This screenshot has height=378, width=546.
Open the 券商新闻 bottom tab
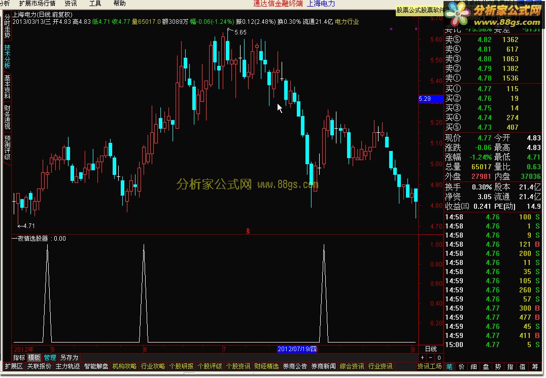(x=324, y=366)
